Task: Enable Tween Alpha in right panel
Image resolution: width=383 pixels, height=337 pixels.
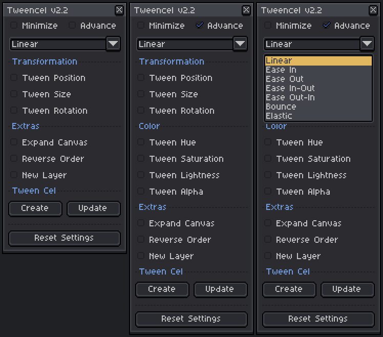Action: pyautogui.click(x=268, y=191)
